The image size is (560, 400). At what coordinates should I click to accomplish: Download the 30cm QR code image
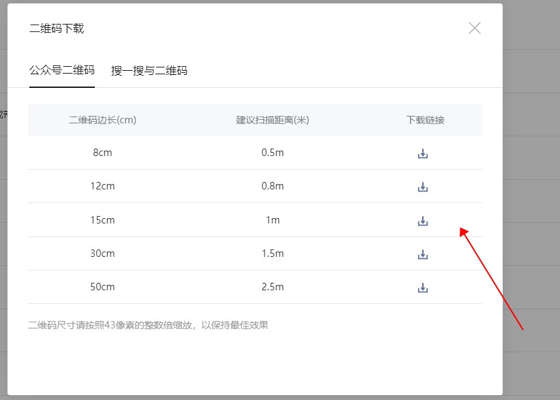pos(423,254)
